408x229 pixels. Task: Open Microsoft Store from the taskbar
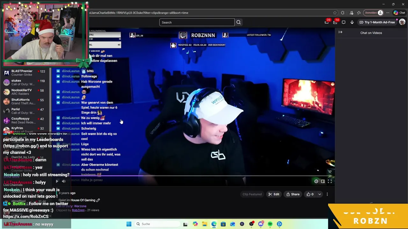(x=223, y=224)
